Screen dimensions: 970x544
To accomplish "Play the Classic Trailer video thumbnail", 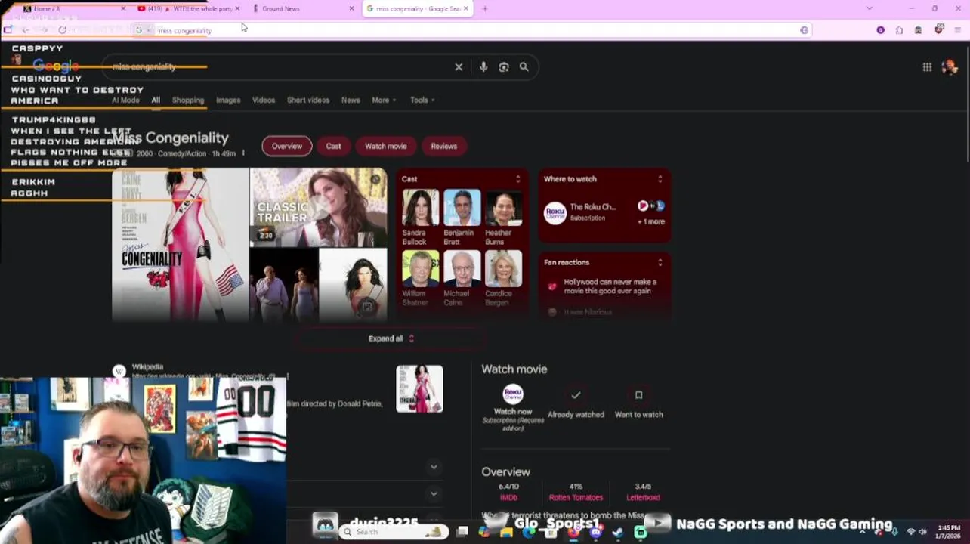I will pyautogui.click(x=318, y=207).
